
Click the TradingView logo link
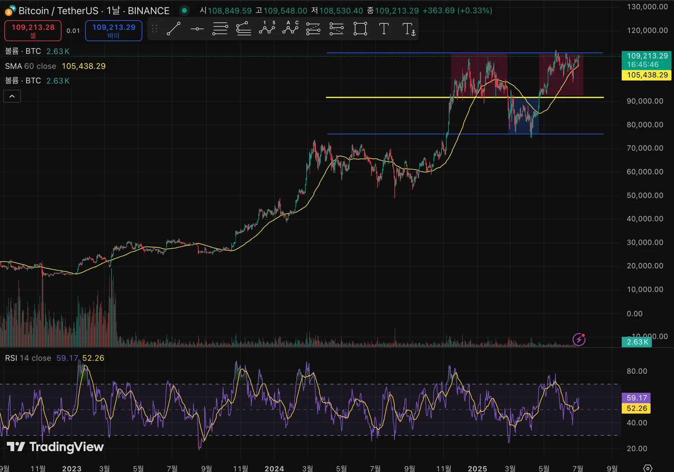pyautogui.click(x=55, y=447)
